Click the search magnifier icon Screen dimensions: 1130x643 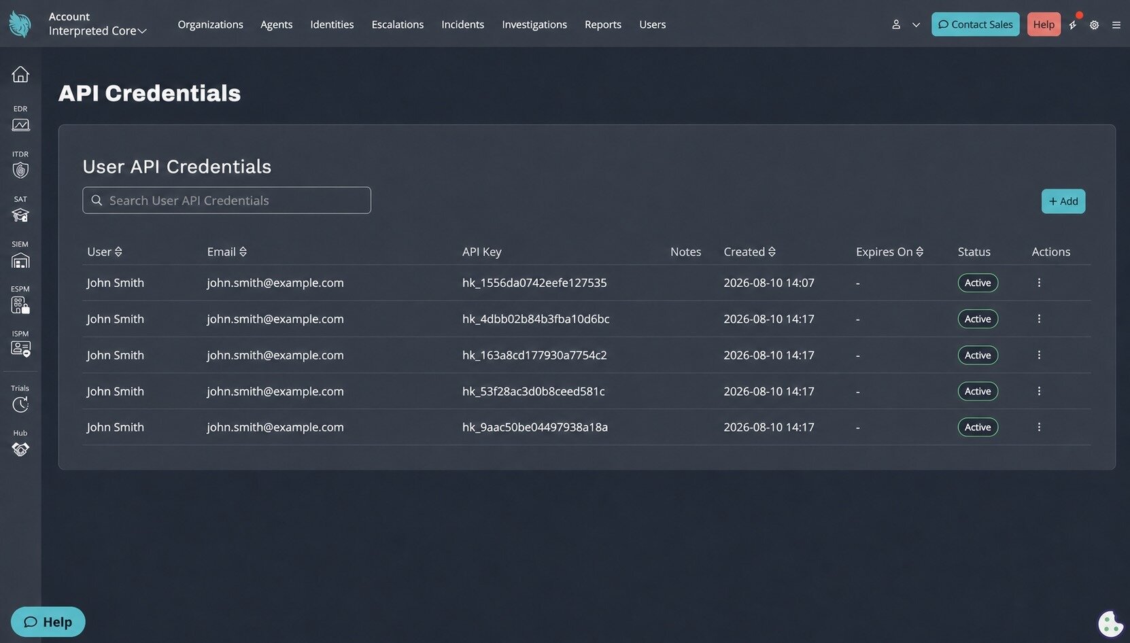click(x=97, y=201)
